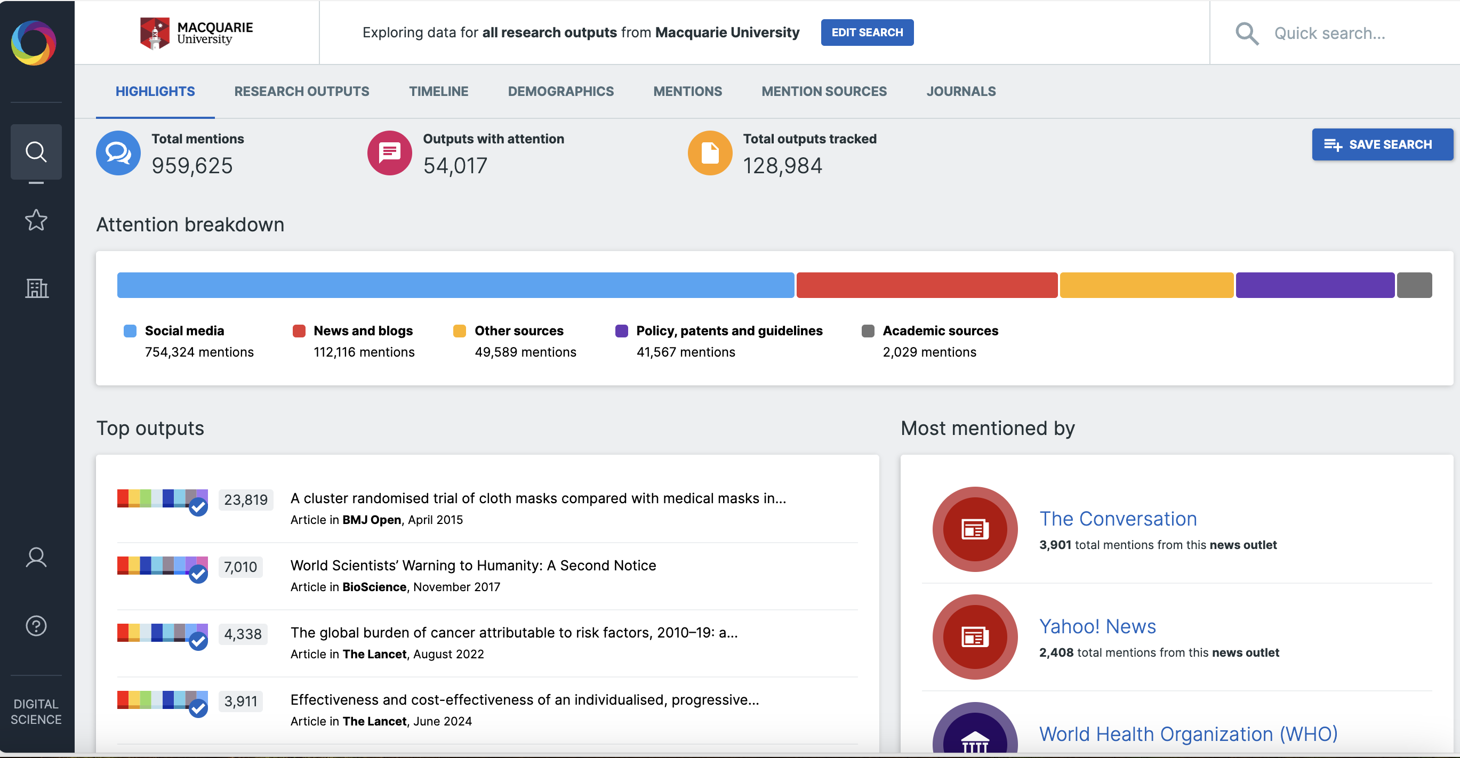The height and width of the screenshot is (758, 1460).
Task: Click the verified checkmark badge on the BMJ Open donut
Action: pos(198,507)
